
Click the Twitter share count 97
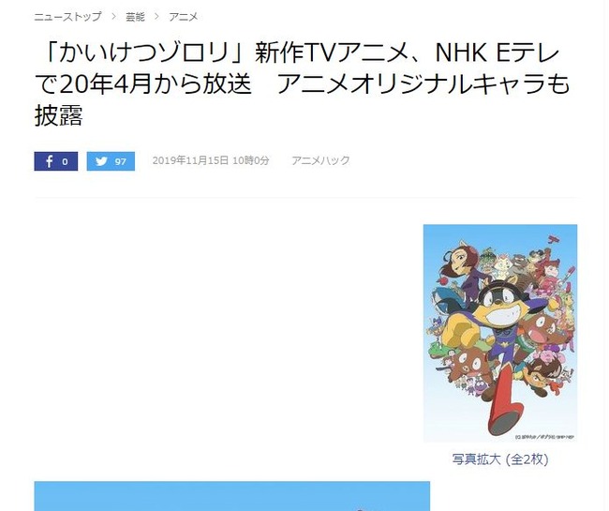coord(121,161)
